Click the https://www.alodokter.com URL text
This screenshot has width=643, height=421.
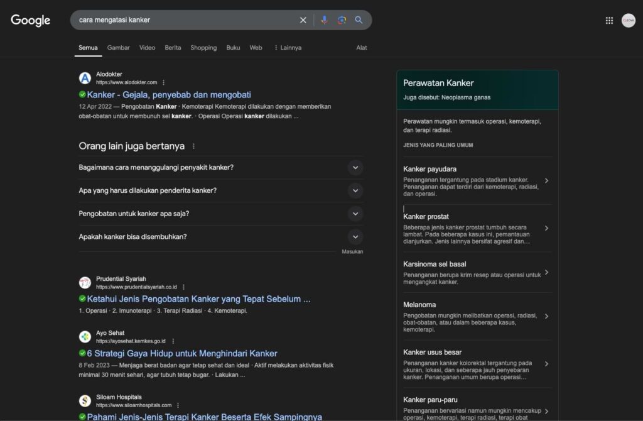(x=126, y=82)
